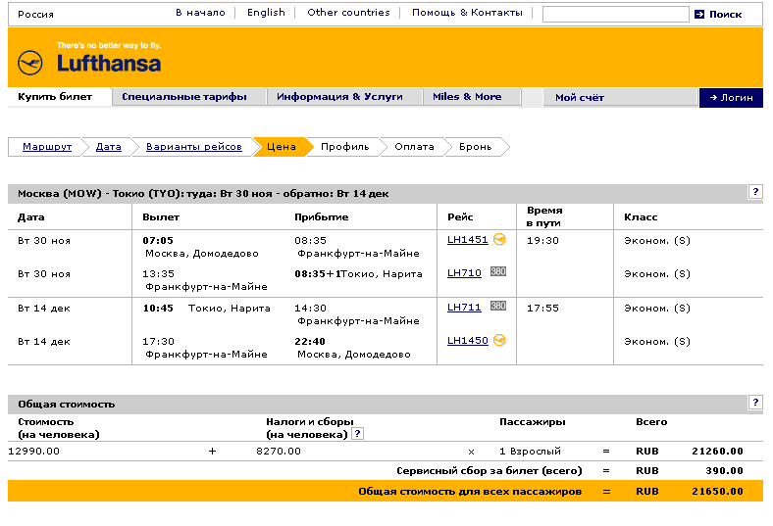This screenshot has height=526, width=773.
Task: Click travel time 19:30
Action: [x=542, y=241]
